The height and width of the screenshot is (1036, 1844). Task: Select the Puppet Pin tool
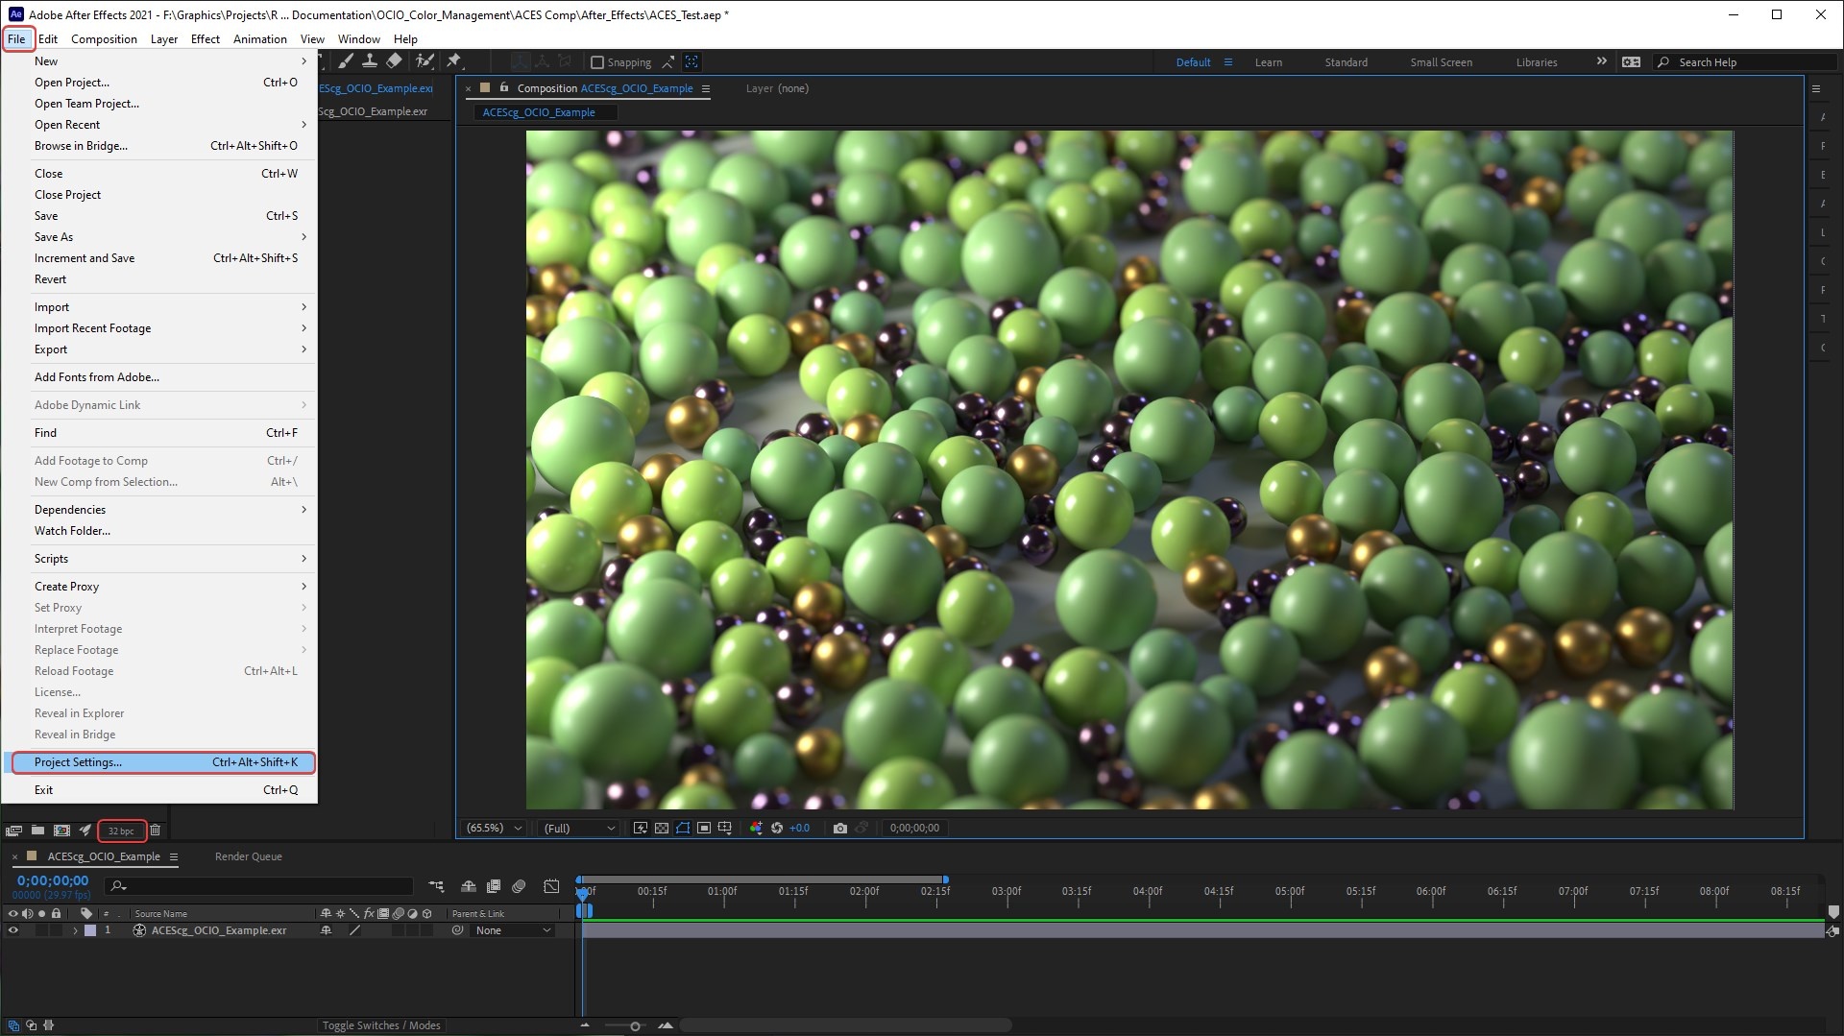click(454, 61)
